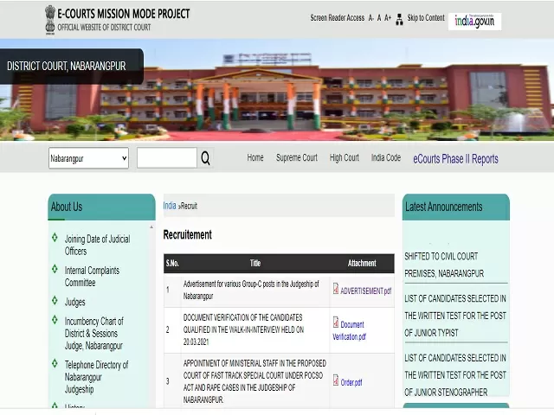Click the search magnifier icon

(x=205, y=158)
